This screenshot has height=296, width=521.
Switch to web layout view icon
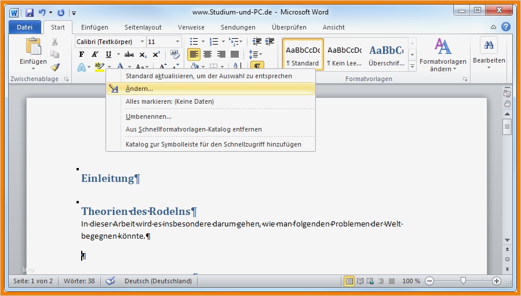pyautogui.click(x=370, y=282)
